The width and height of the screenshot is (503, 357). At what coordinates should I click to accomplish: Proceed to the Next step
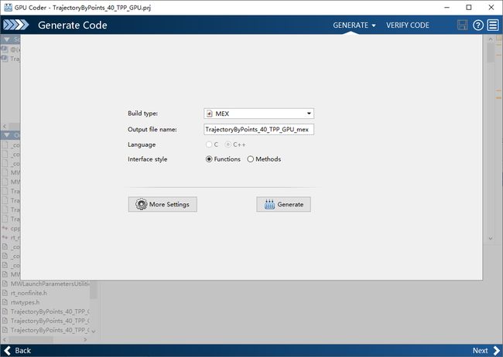486,351
